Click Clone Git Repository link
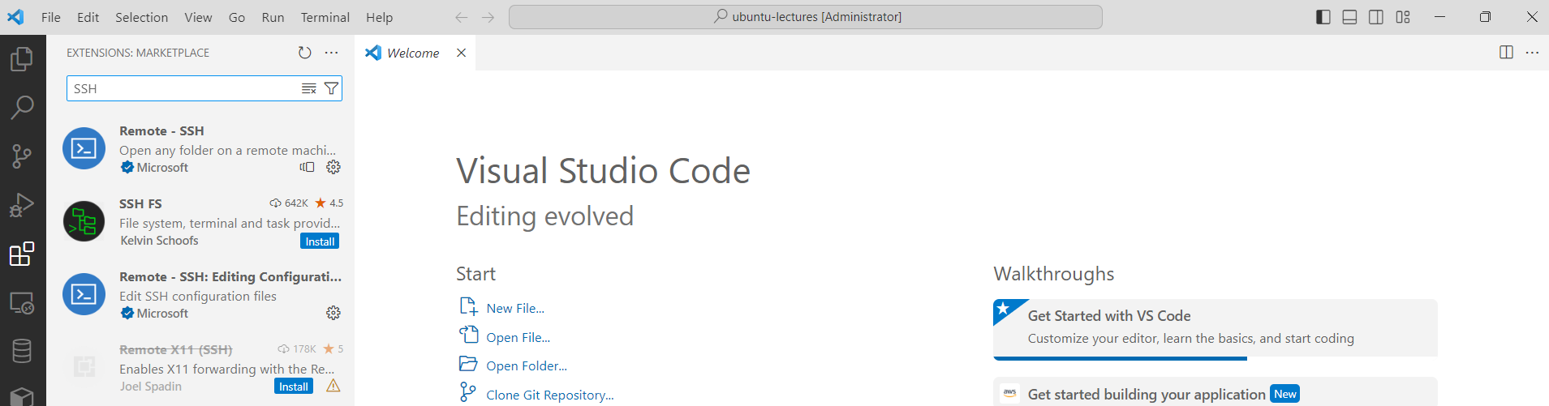Viewport: 1549px width, 406px height. tap(549, 395)
